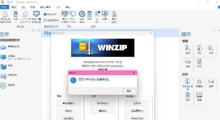Click the add cloud plus icon
Screen dimensions: 220x120
[x=3, y=85]
